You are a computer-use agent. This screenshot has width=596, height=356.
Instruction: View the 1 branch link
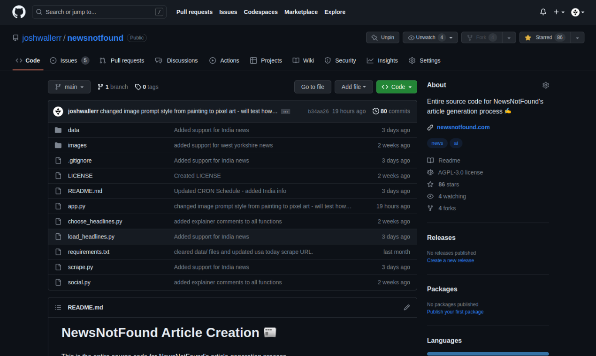pyautogui.click(x=113, y=87)
